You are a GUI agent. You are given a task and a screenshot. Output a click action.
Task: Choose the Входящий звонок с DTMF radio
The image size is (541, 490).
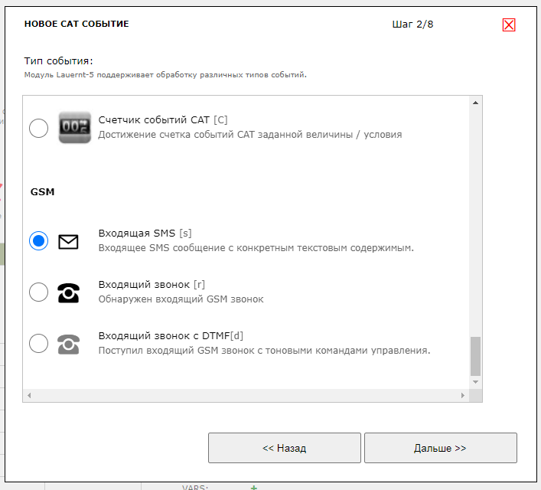pos(38,343)
